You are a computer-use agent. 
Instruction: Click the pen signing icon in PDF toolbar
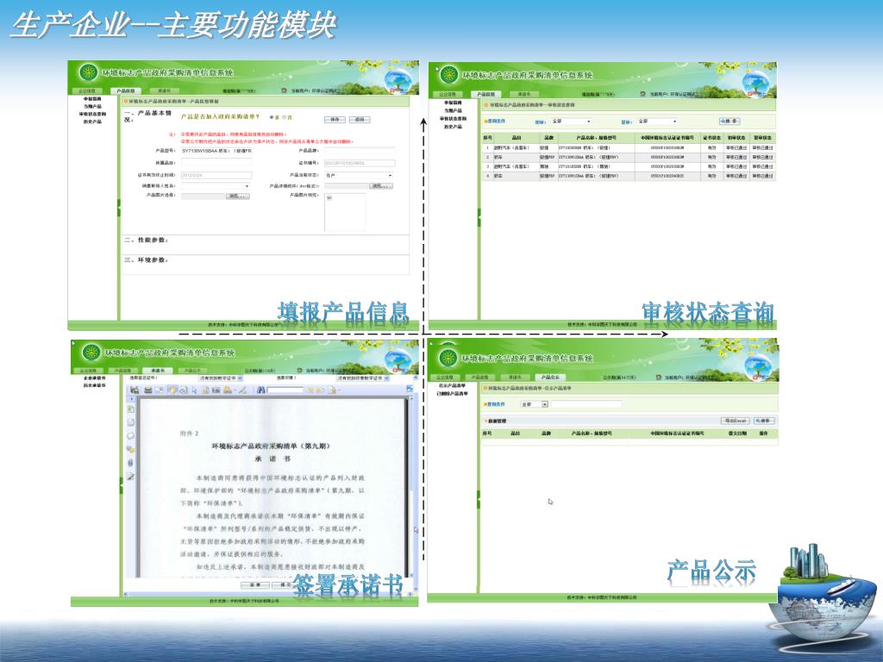click(242, 390)
